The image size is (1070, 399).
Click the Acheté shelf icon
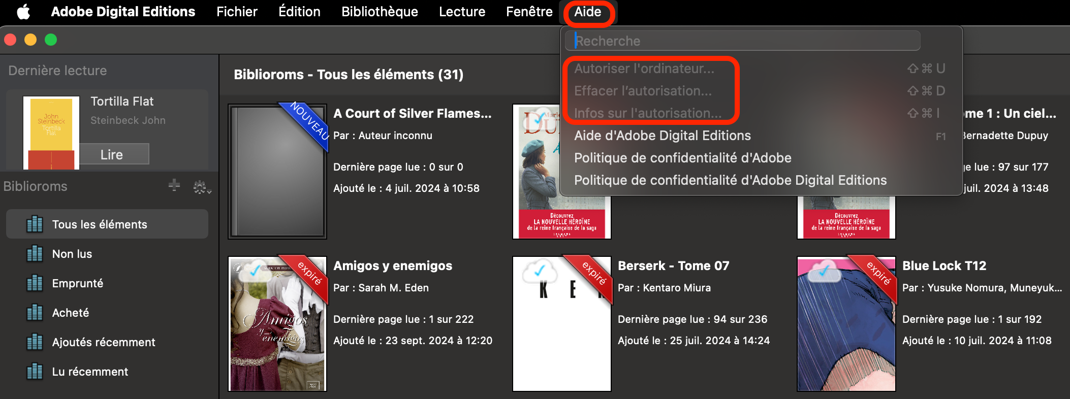pyautogui.click(x=35, y=312)
